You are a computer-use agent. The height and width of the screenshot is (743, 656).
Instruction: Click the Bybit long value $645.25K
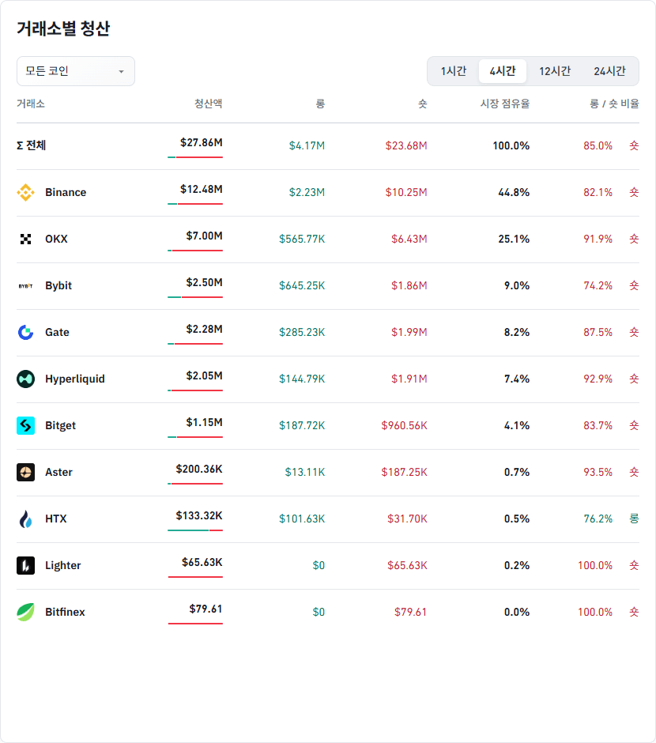(302, 285)
